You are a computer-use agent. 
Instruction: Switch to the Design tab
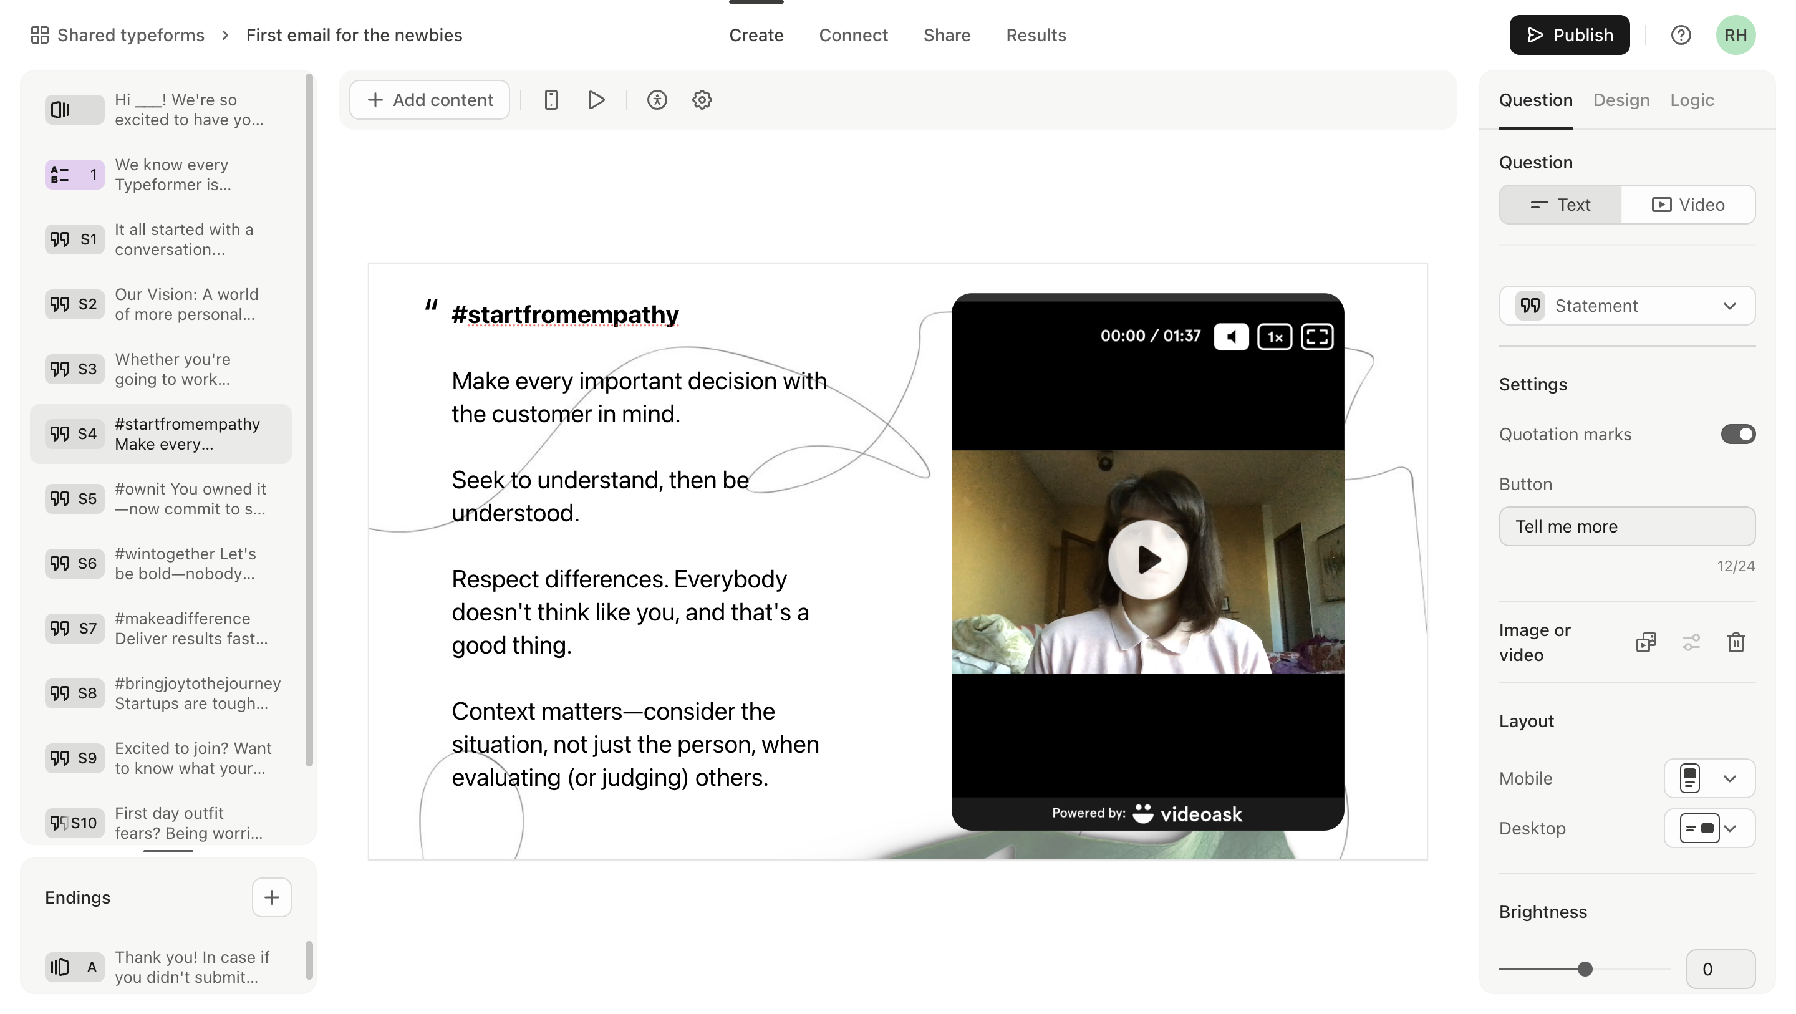coord(1622,100)
